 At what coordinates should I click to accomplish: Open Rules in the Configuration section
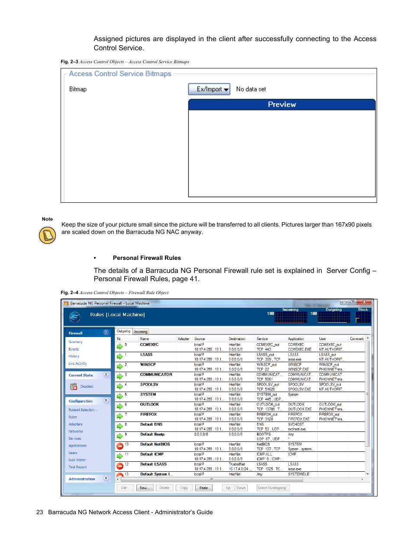click(x=73, y=417)
